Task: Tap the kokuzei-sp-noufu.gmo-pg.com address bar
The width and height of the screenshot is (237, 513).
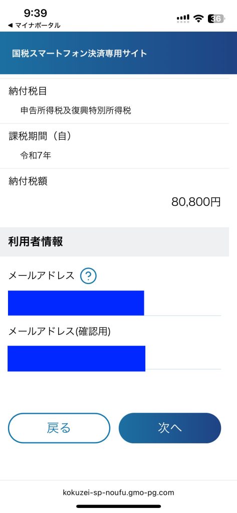Action: pos(118,492)
